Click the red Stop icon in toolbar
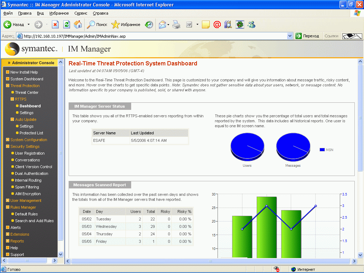Viewport: 364px width, 273px height. click(x=55, y=25)
